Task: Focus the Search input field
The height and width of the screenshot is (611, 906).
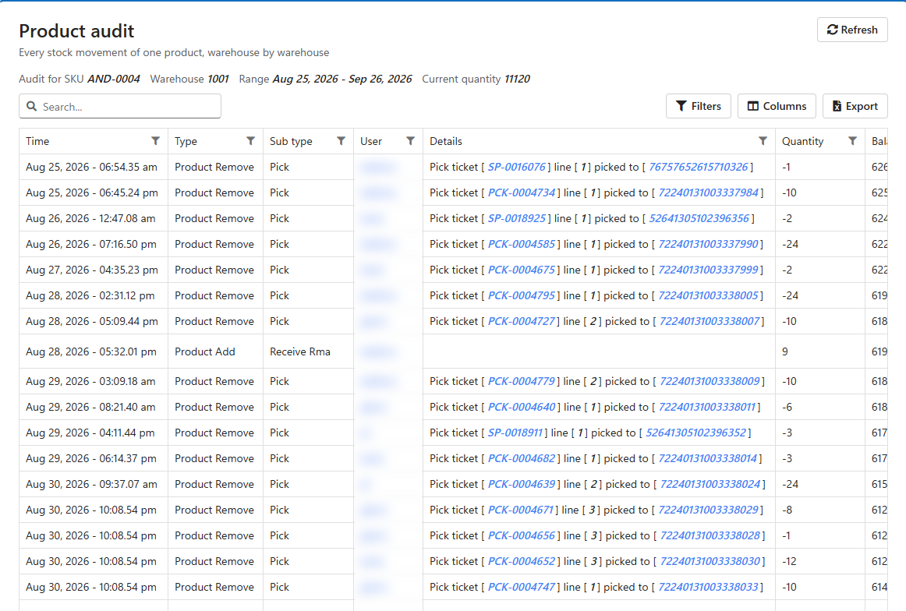Action: (120, 106)
